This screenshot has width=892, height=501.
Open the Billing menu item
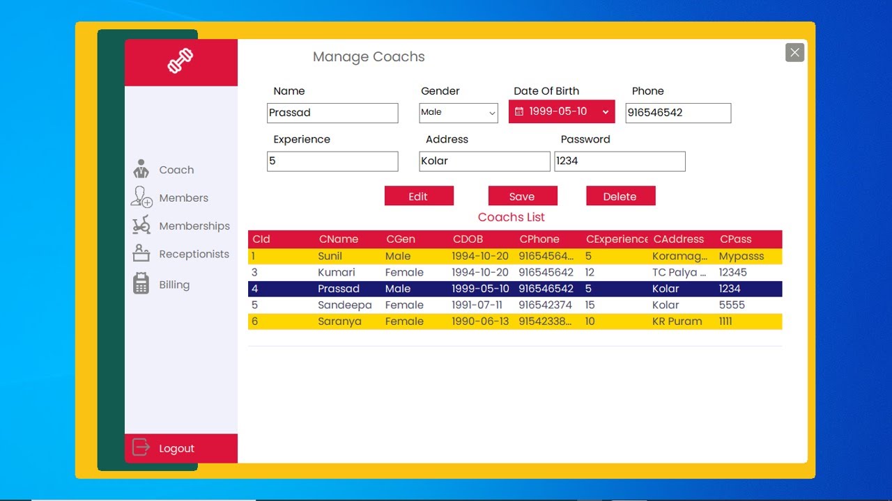174,285
